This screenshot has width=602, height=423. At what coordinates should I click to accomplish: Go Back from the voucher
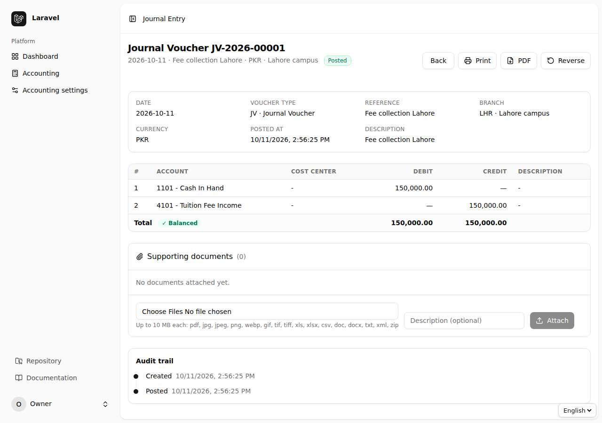(x=438, y=61)
